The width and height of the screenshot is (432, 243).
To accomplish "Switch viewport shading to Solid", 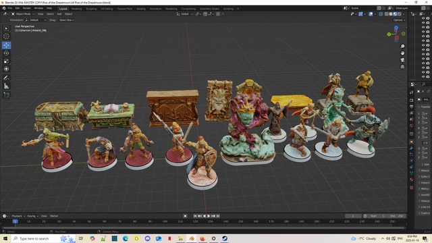I will [391, 14].
